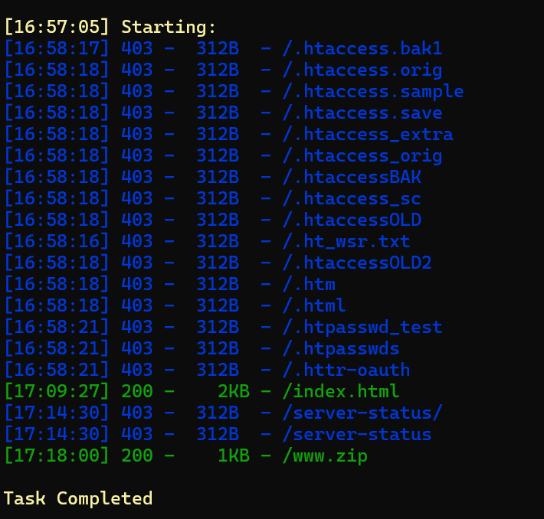Click the /.htaccess.sample path text
This screenshot has height=519, width=544.
coord(373,92)
